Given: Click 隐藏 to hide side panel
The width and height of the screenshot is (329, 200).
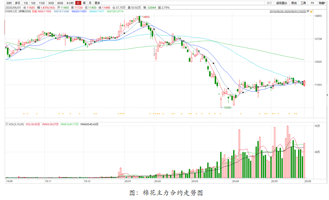Looking at the screenshot, I should [x=322, y=3].
